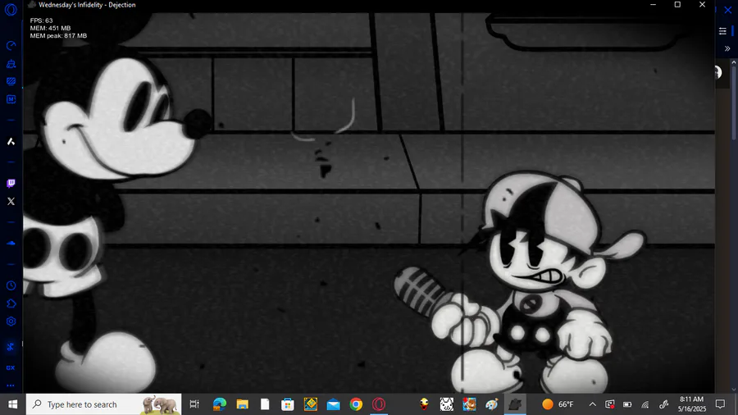
Task: Click the M messenger sidebar icon
Action: tap(11, 99)
